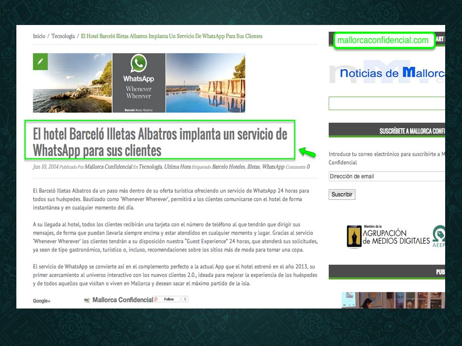Open the Illetas tag link
The image size is (462, 346).
(254, 167)
